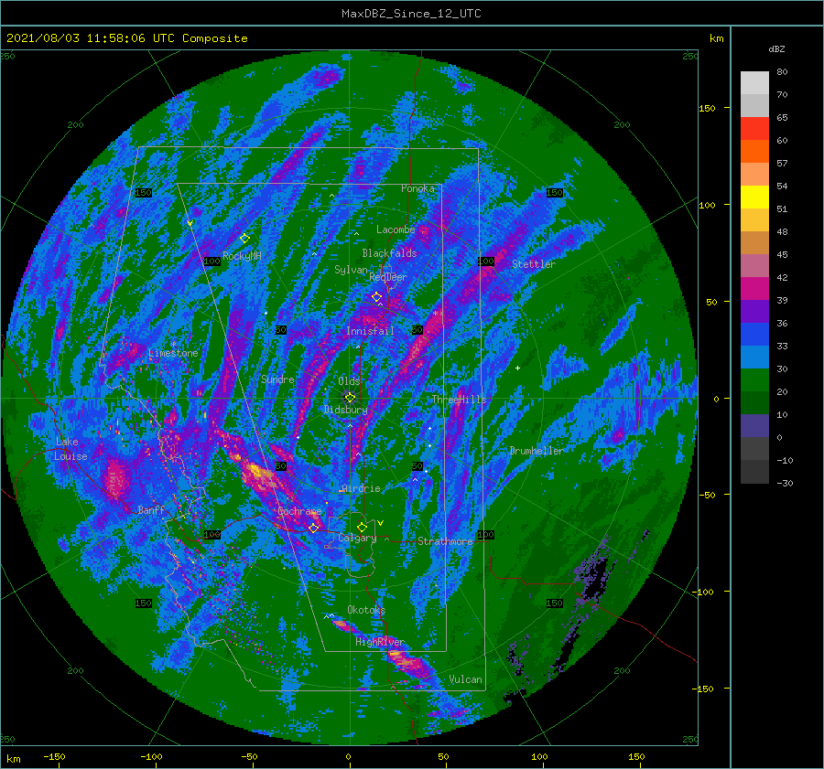Click the orange swatch between 60 and 57
824x769 pixels.
[x=754, y=152]
